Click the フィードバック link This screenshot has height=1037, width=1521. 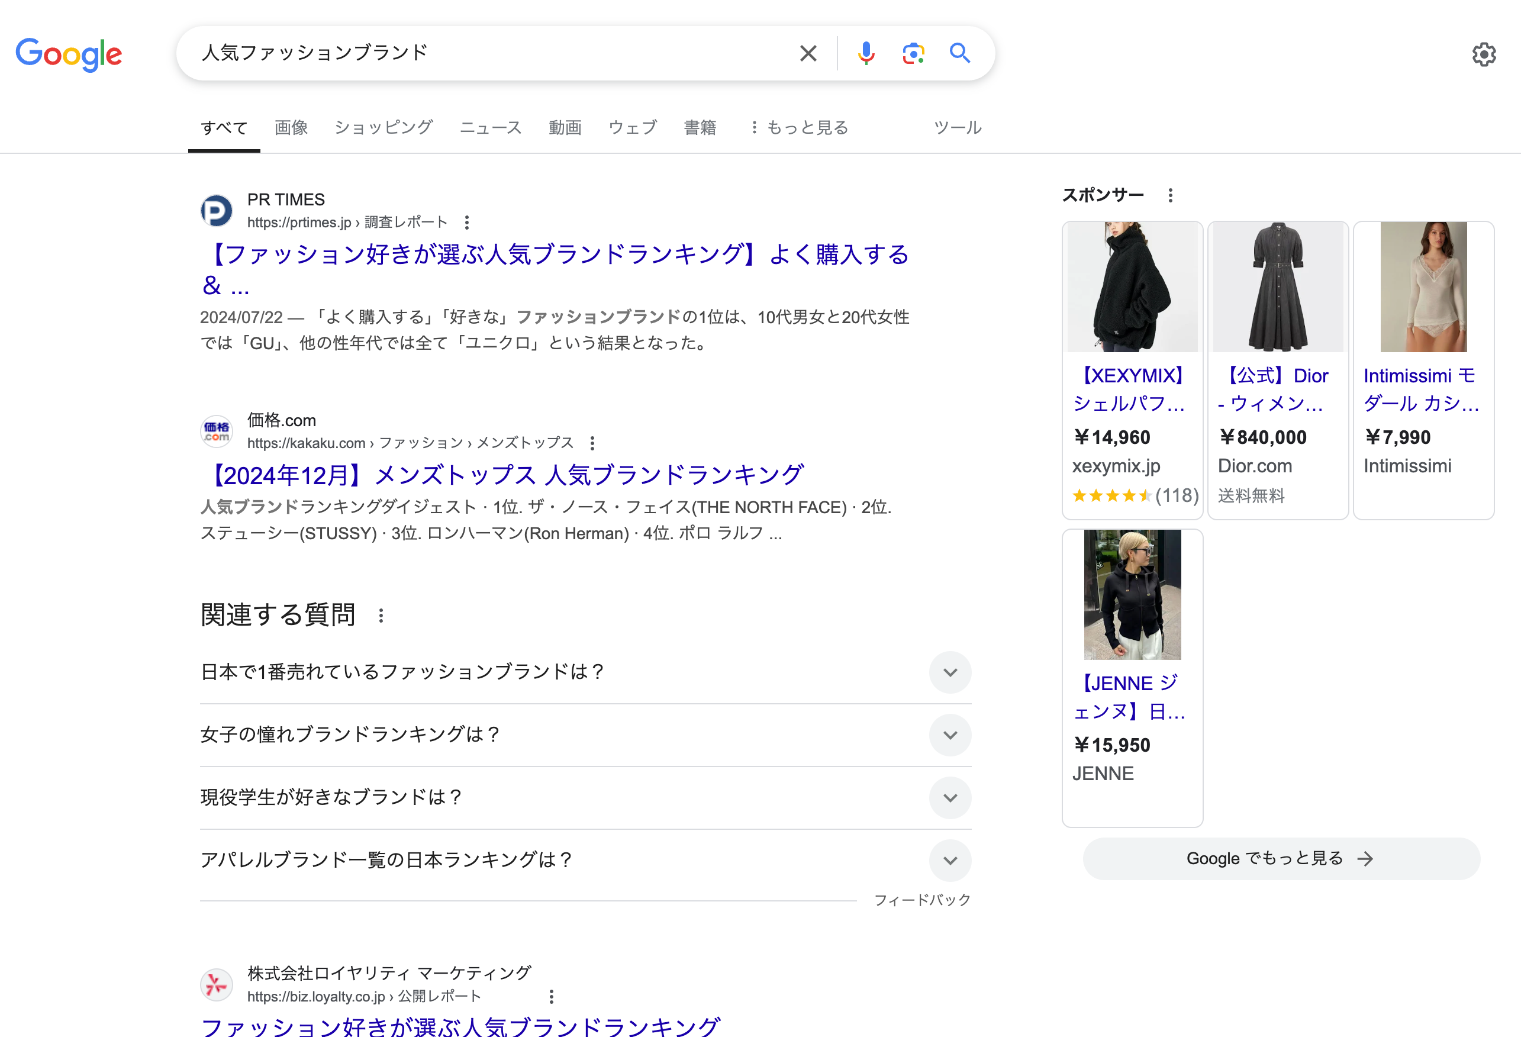click(x=922, y=900)
